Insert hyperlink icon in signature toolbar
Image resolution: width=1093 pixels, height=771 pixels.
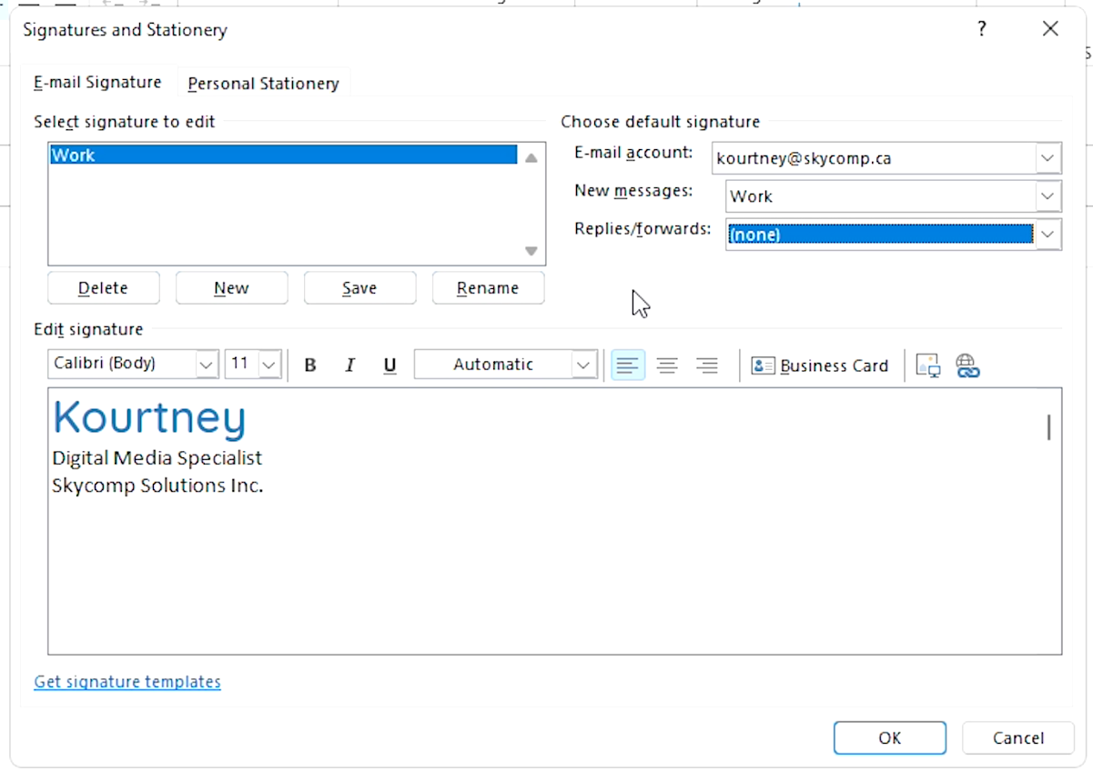(967, 365)
